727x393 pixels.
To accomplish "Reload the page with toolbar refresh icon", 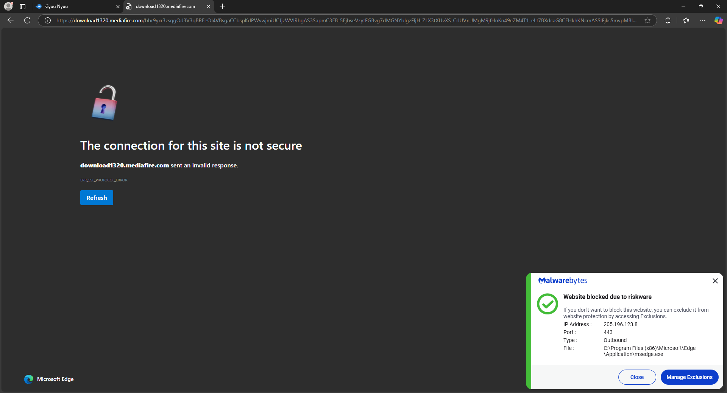I will [27, 20].
